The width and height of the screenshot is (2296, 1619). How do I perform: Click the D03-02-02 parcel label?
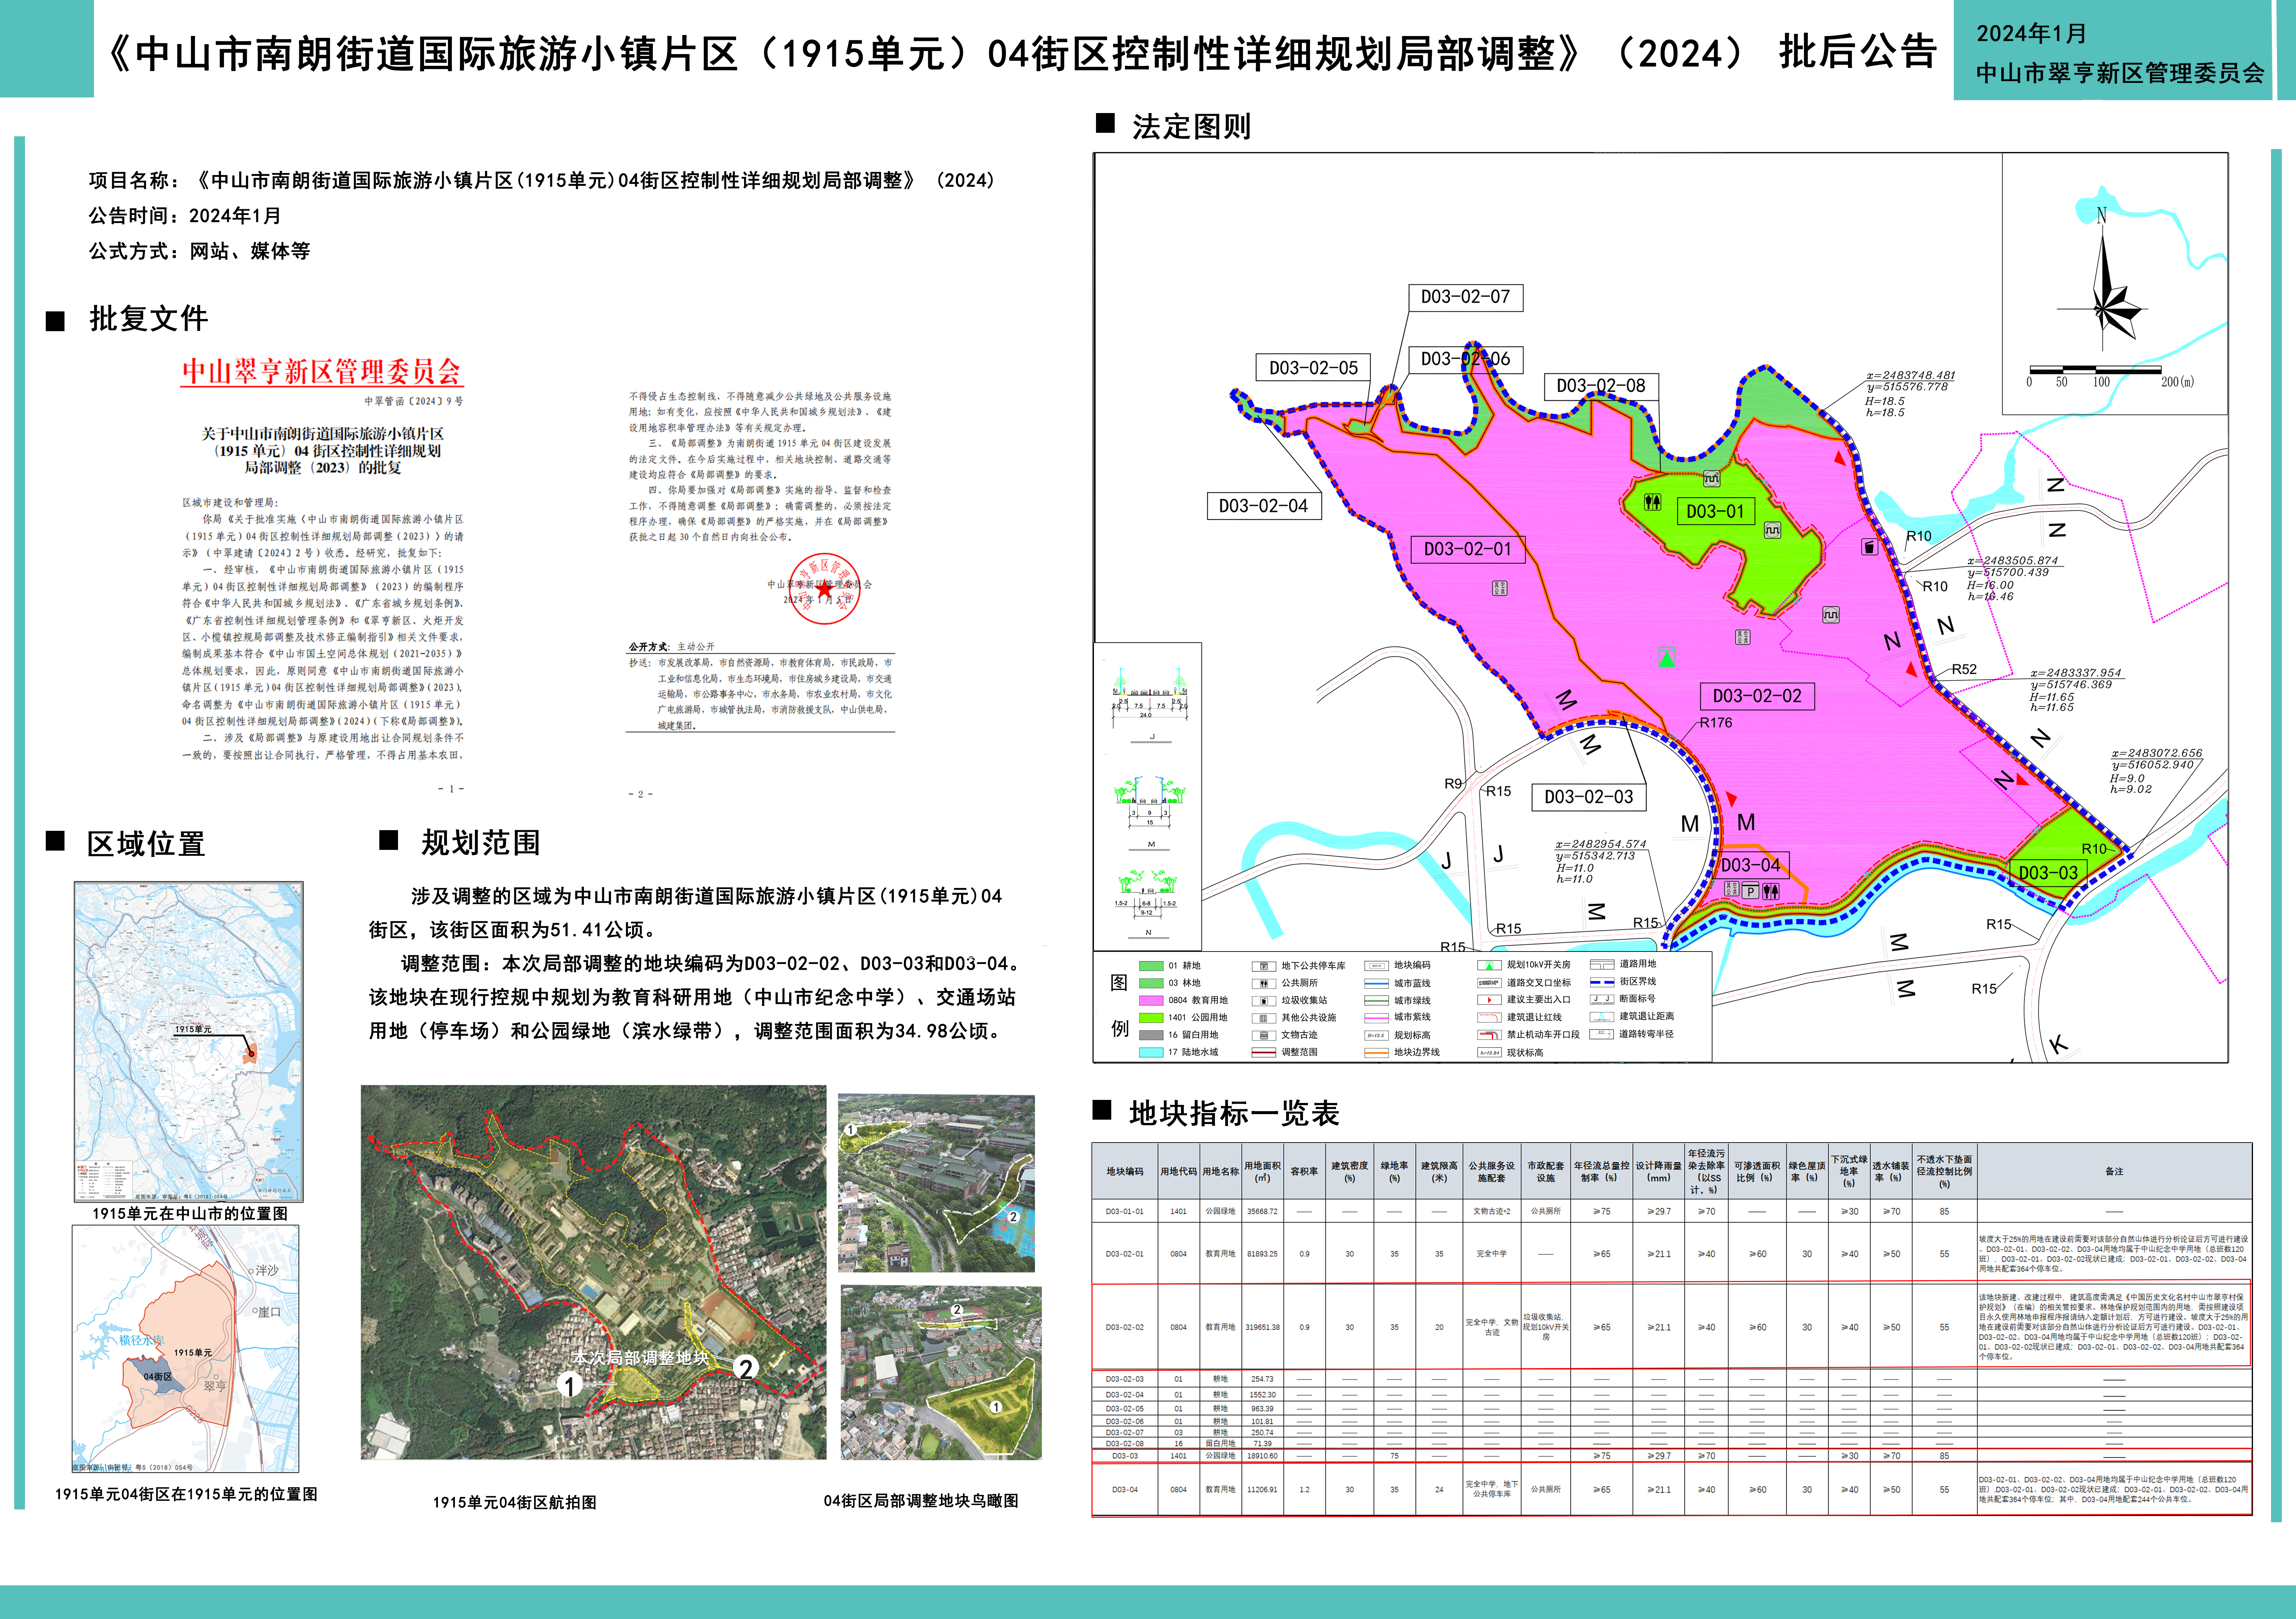point(1756,696)
